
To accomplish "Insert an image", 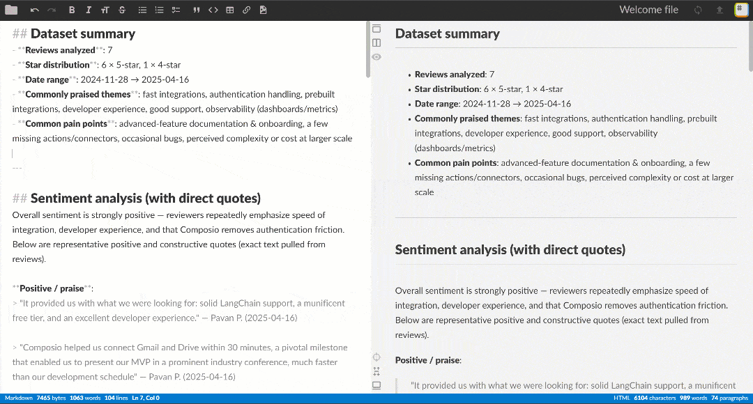I will 264,10.
